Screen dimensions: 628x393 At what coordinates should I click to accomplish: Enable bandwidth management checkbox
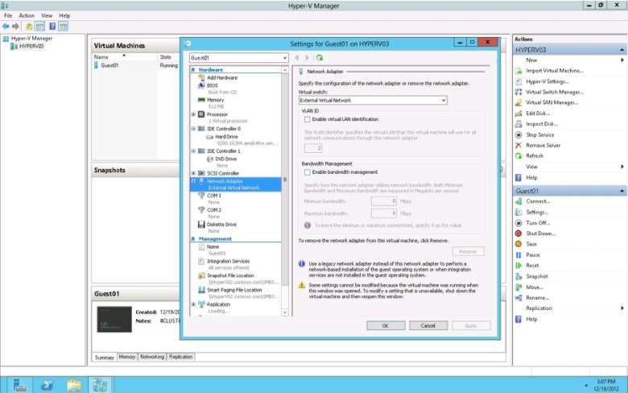pyautogui.click(x=308, y=172)
